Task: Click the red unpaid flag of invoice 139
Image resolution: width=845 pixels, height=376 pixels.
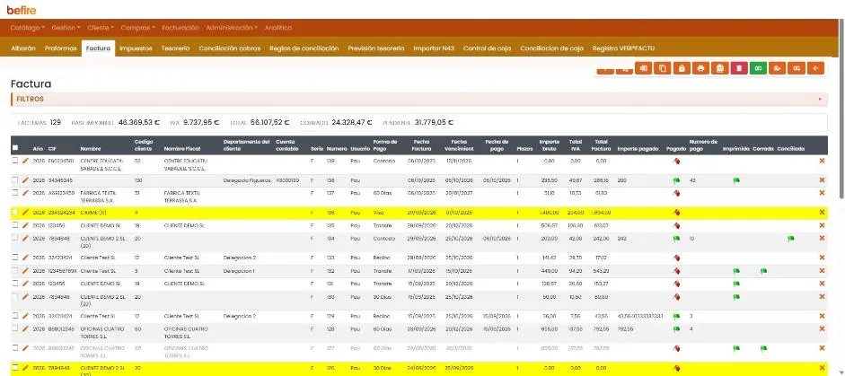Action: [676, 161]
